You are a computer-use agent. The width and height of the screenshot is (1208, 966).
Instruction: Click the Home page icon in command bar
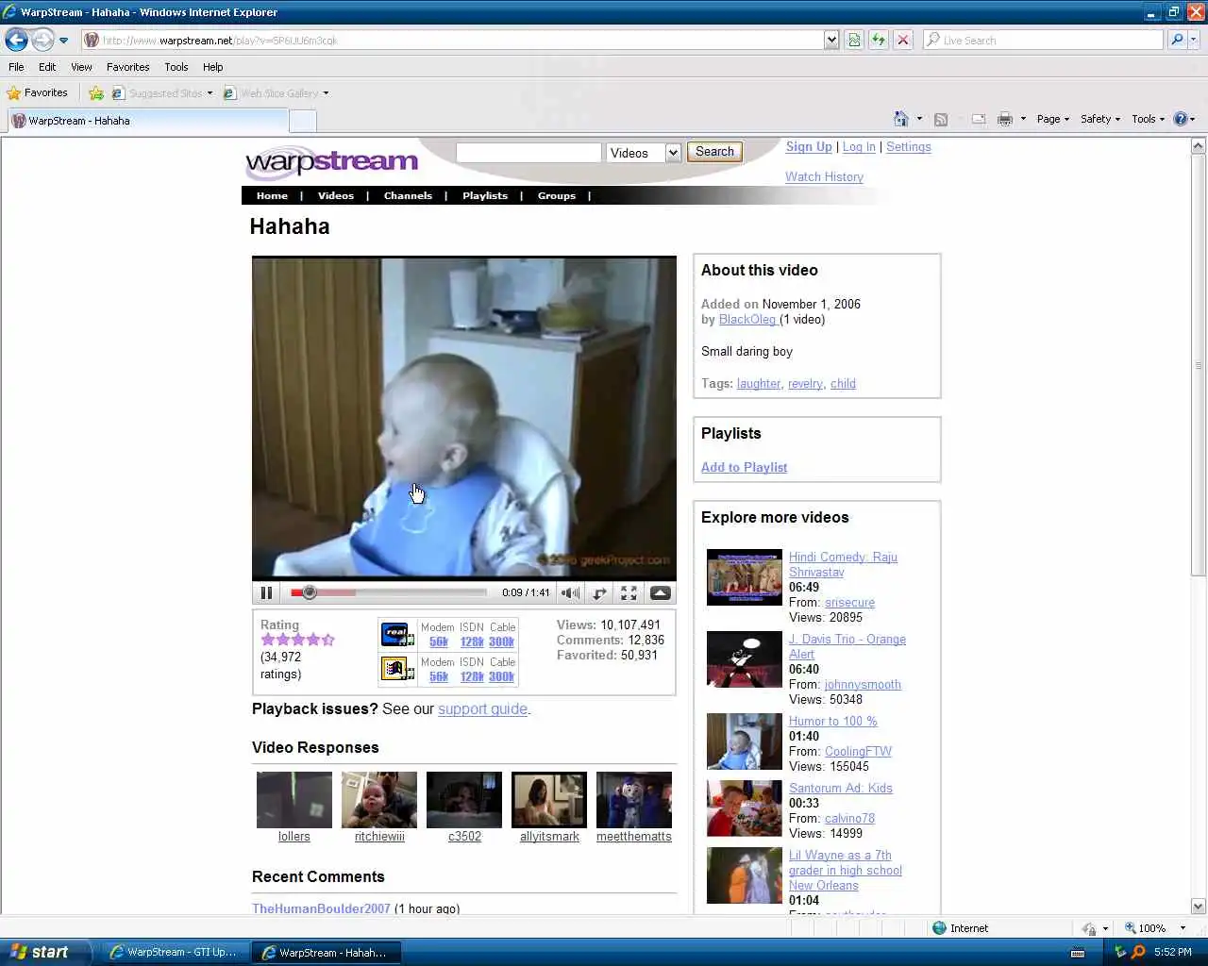(901, 119)
